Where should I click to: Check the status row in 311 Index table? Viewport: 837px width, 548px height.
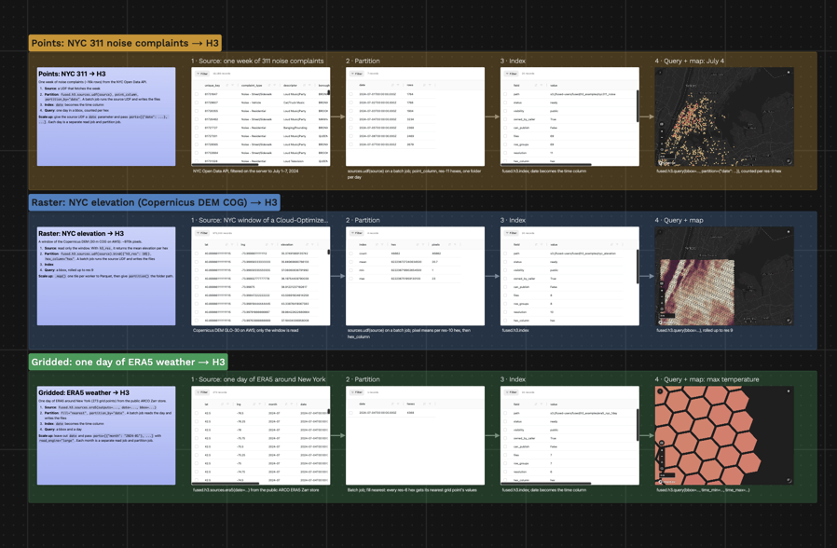click(x=505, y=103)
